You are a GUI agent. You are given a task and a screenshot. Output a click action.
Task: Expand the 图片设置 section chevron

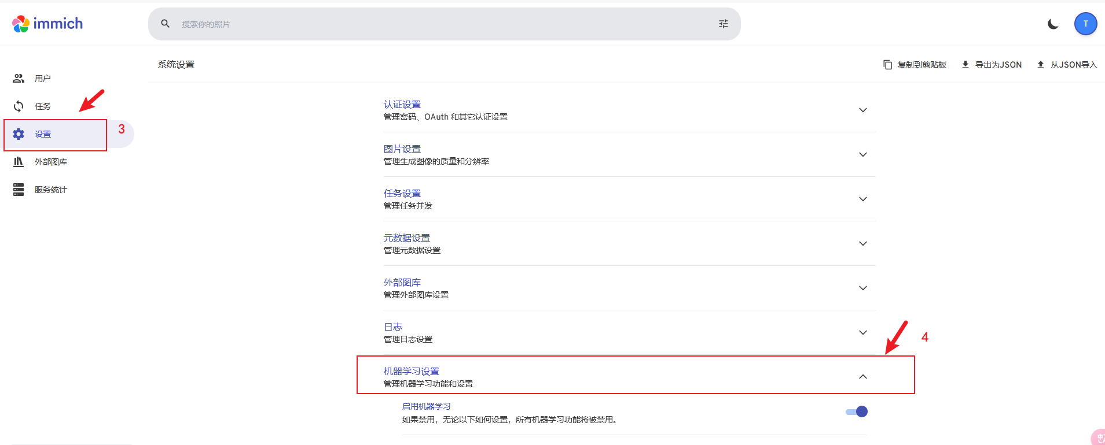[862, 154]
